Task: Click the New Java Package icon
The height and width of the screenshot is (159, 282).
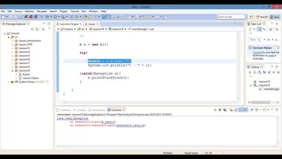Action: pos(71,17)
